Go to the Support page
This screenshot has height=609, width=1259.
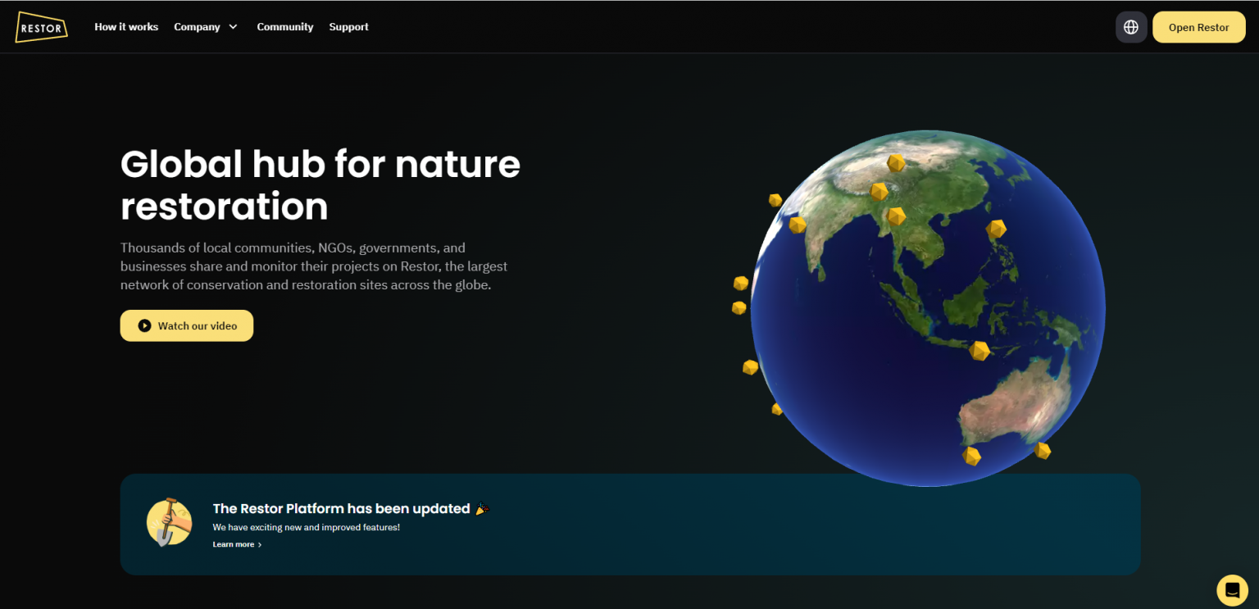(349, 27)
